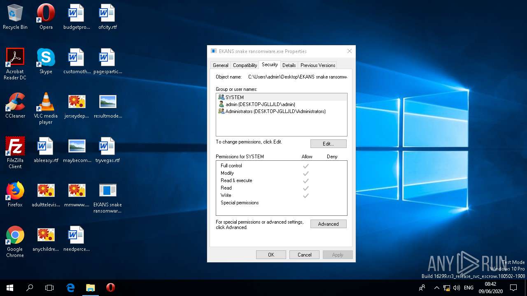Viewport: 527px width, 296px height.
Task: Open File Explorer from the taskbar
Action: coord(90,288)
